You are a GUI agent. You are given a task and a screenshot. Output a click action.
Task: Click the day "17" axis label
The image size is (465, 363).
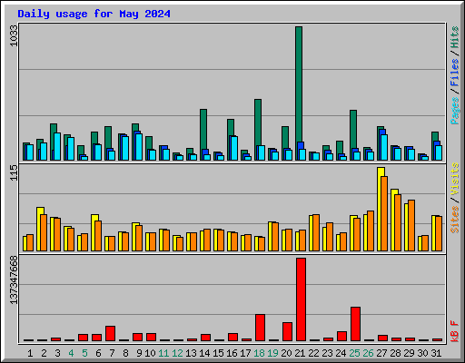[x=245, y=353]
